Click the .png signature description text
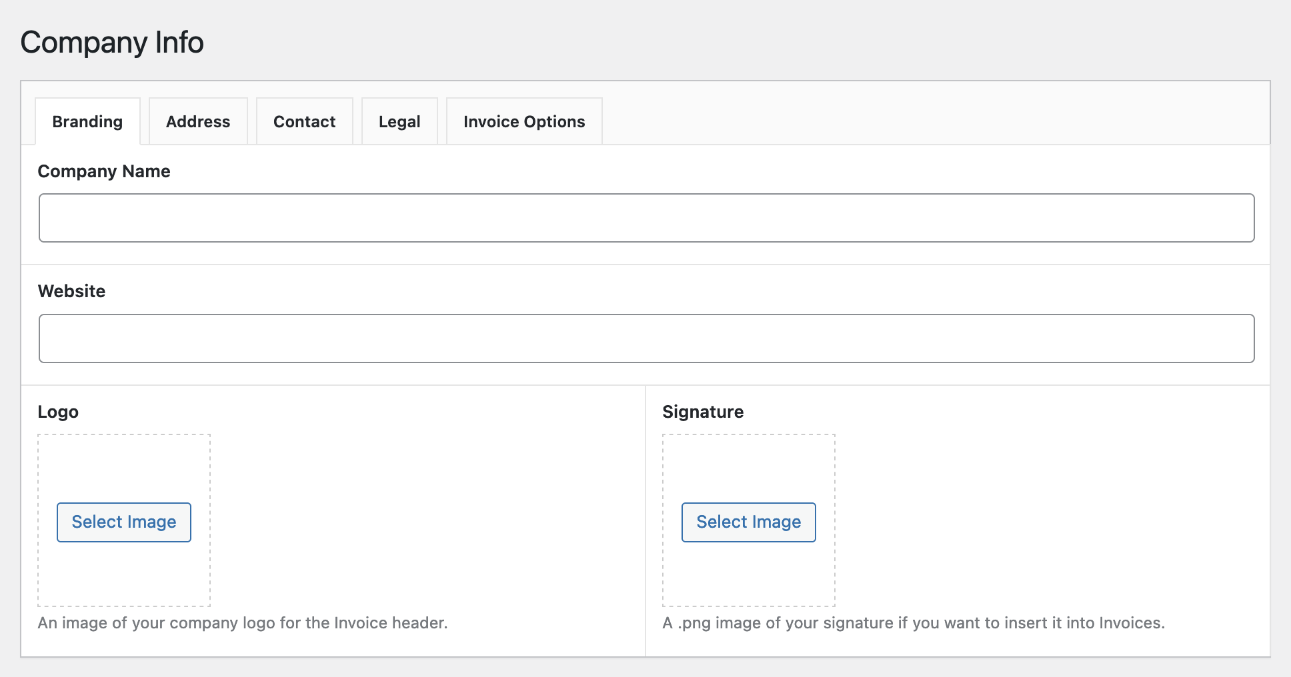The height and width of the screenshot is (677, 1291). (914, 623)
